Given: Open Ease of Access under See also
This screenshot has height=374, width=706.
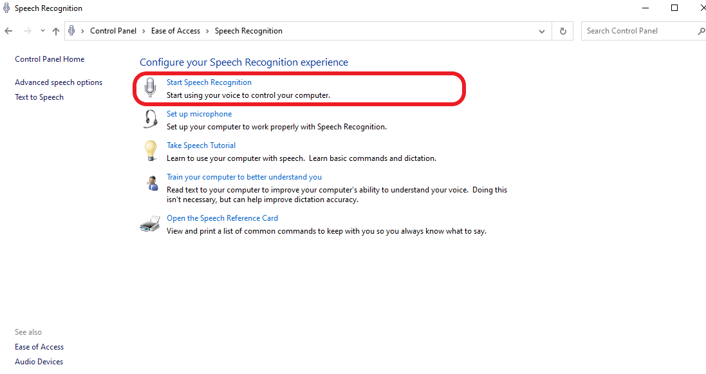Looking at the screenshot, I should tap(39, 347).
